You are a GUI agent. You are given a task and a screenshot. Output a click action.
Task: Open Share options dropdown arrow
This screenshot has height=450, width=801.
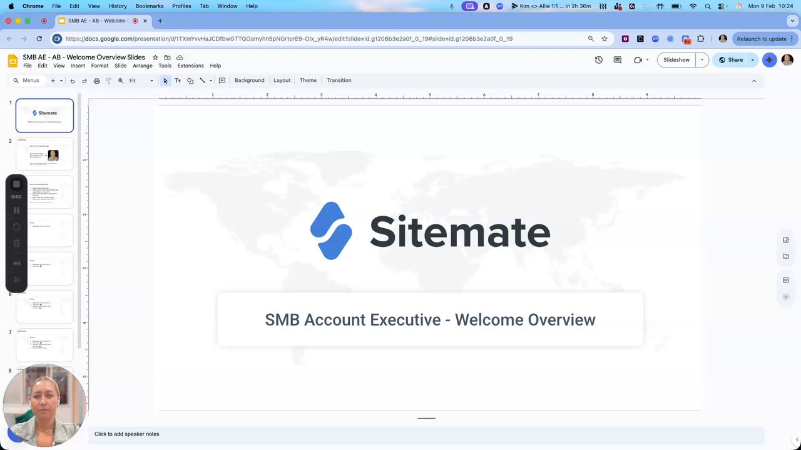pyautogui.click(x=752, y=60)
